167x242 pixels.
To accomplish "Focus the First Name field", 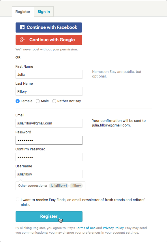I will coord(49,74).
